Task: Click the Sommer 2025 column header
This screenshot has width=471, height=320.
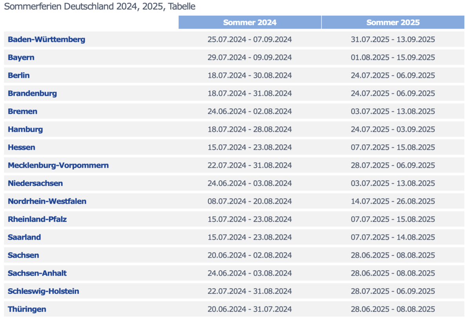Action: coord(393,22)
